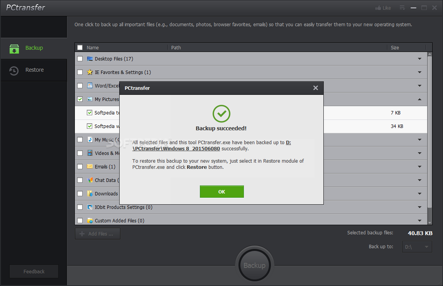Check the IObit Products Settings checkbox
Image resolution: width=443 pixels, height=286 pixels.
pyautogui.click(x=80, y=207)
